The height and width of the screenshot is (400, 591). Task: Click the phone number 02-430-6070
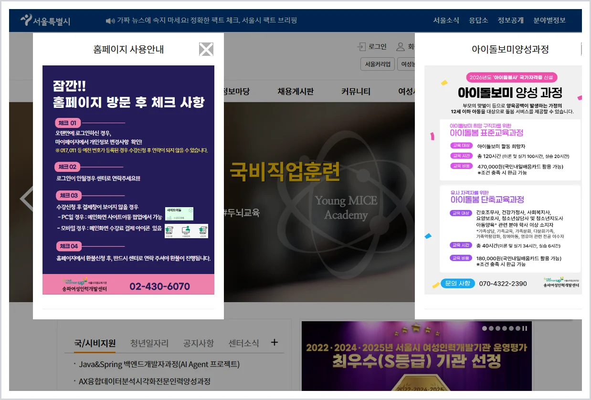tap(159, 286)
